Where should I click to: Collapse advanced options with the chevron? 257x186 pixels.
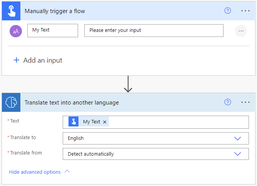(67, 172)
